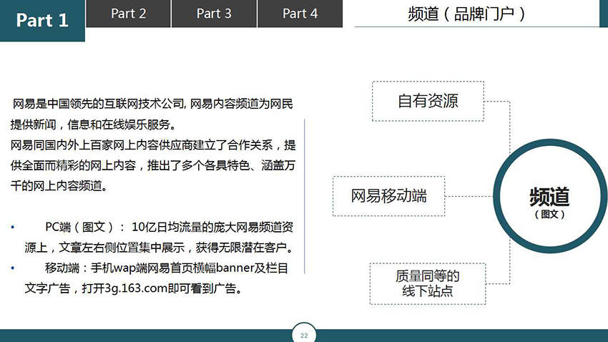The height and width of the screenshot is (342, 608).
Task: Click the line starting 网易是中国领先的互联网技术公司
Action: point(153,104)
